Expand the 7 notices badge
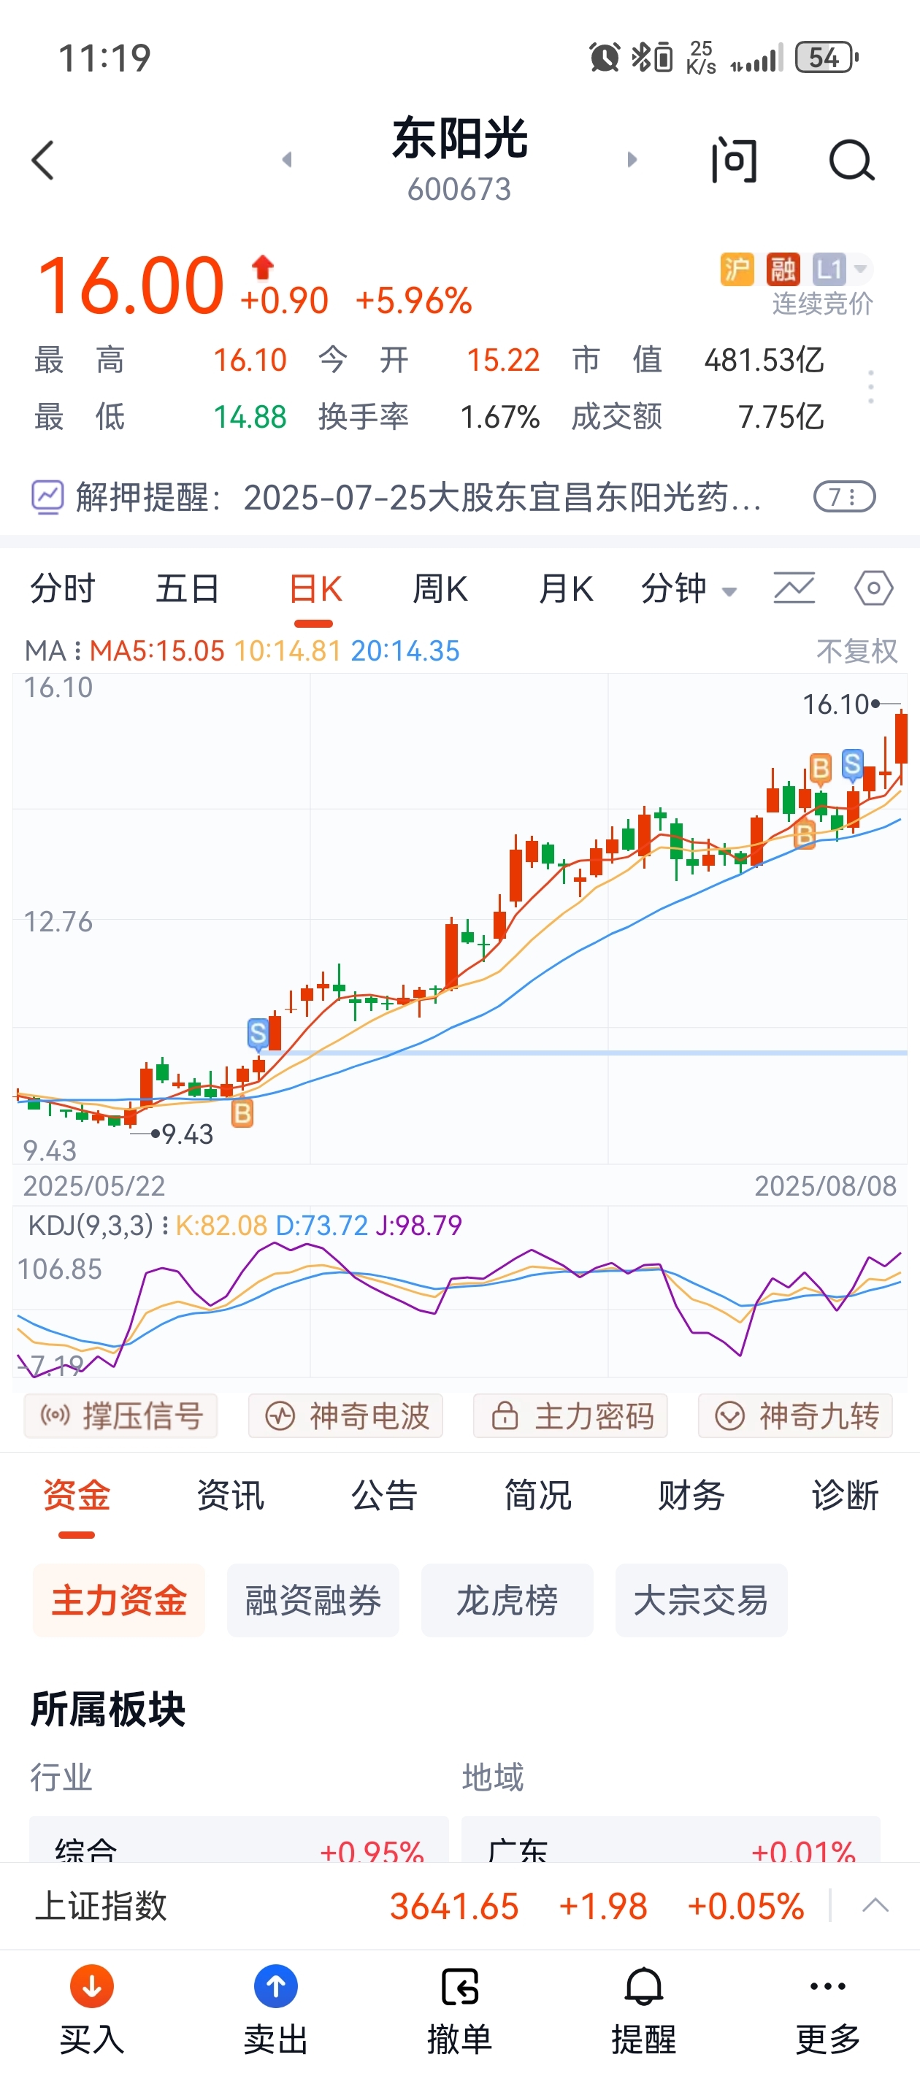 click(x=844, y=497)
